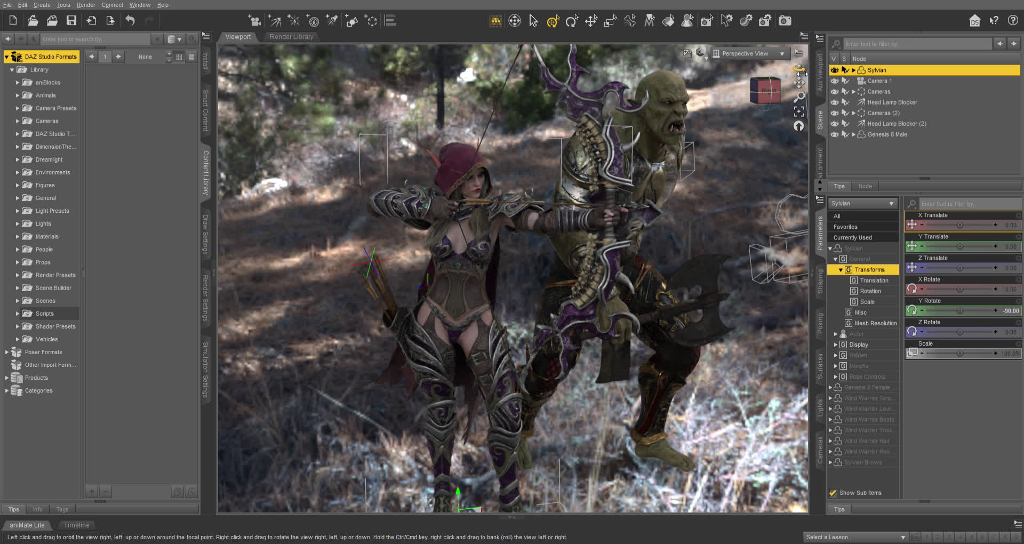Open the Render menu
The width and height of the screenshot is (1024, 544).
click(x=85, y=5)
